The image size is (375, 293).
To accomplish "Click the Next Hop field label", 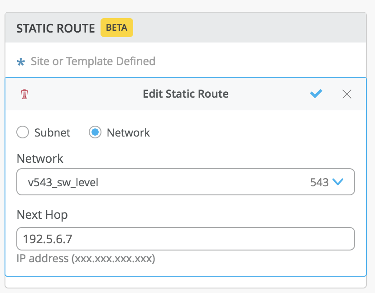I will coord(42,215).
